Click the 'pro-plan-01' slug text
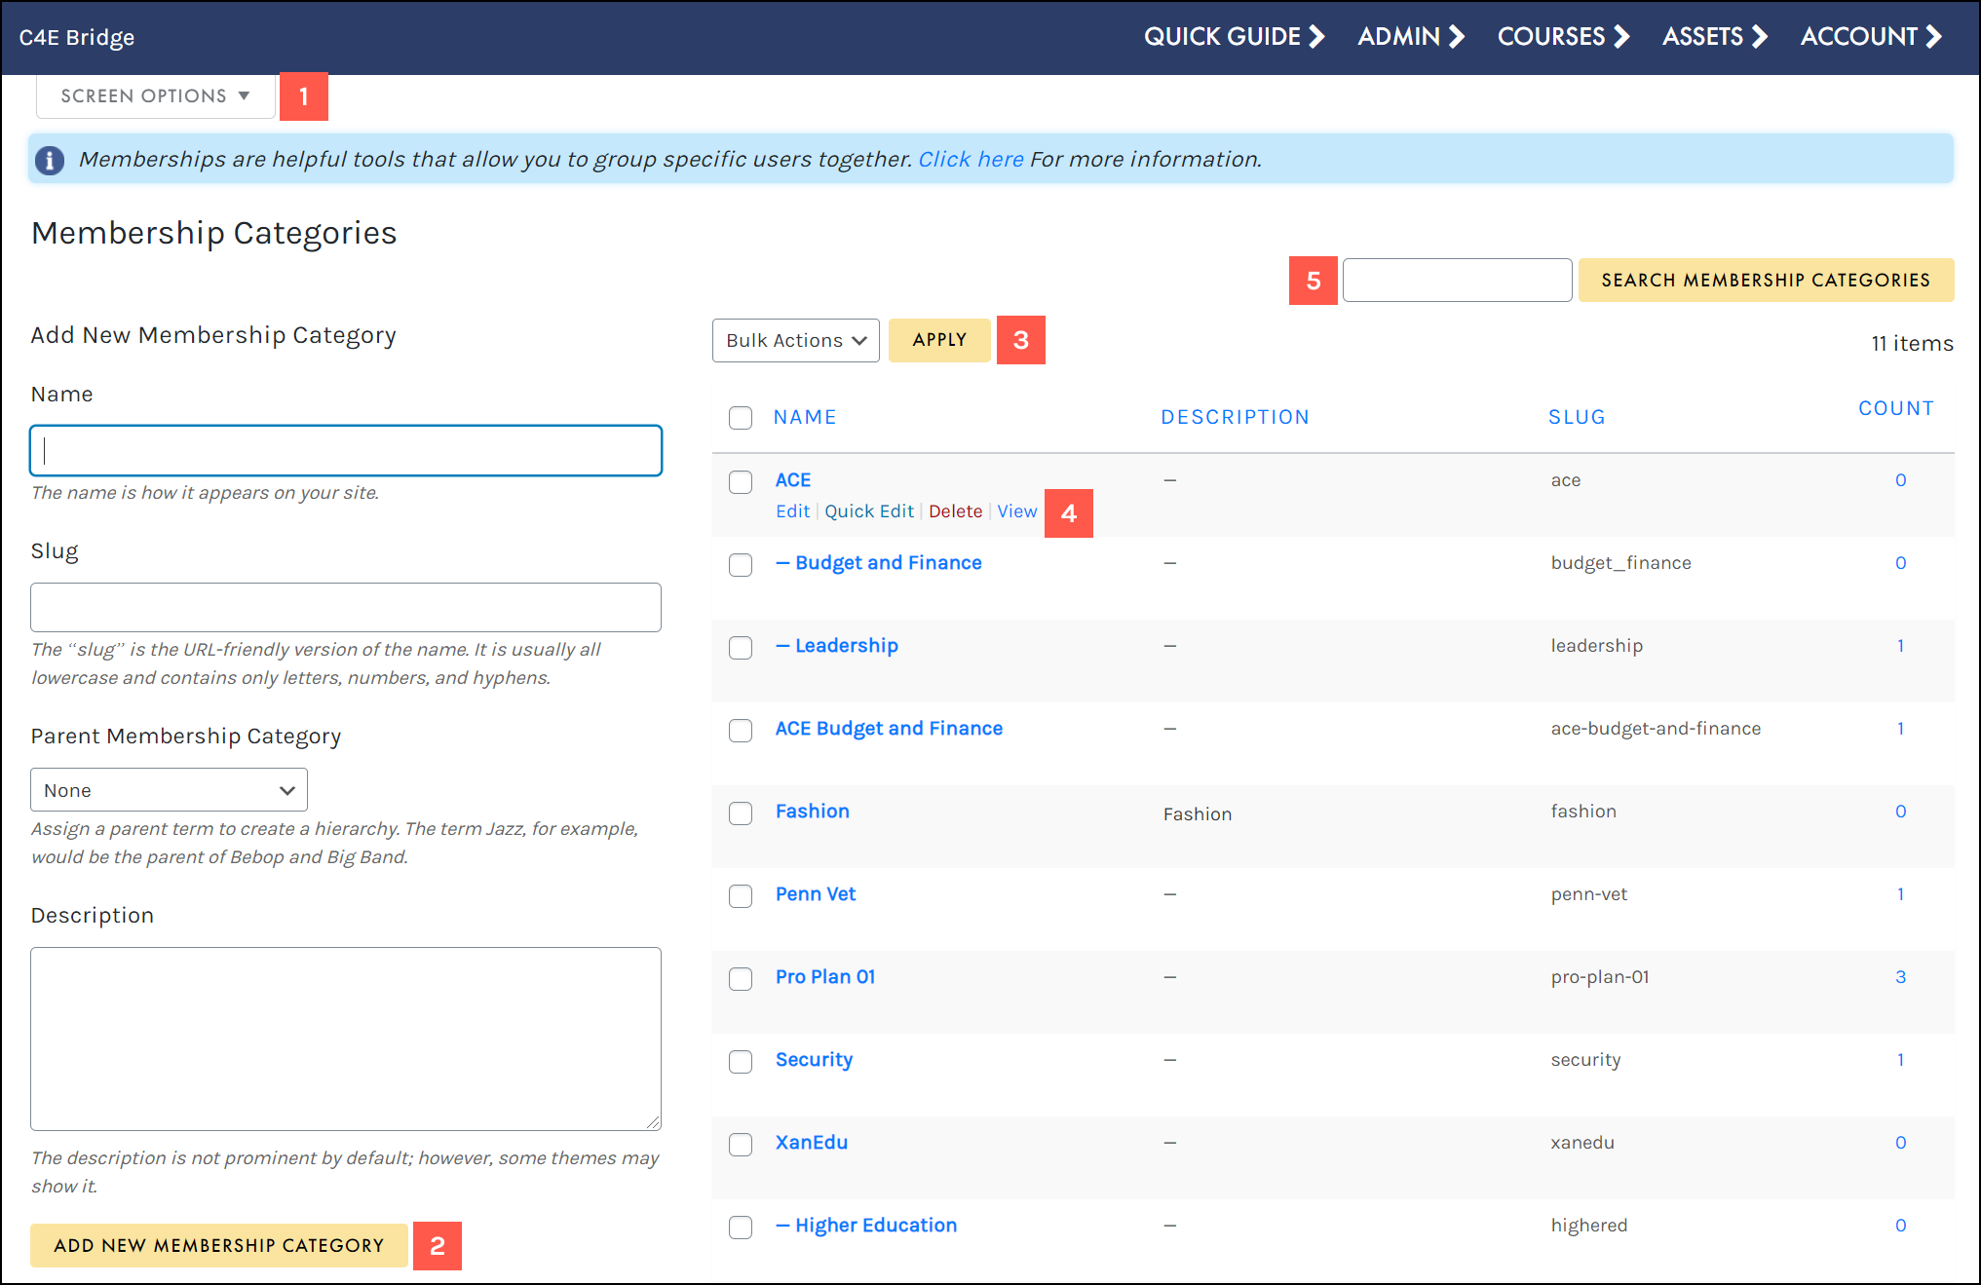The height and width of the screenshot is (1285, 1981). coord(1600,977)
